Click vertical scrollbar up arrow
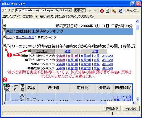The height and width of the screenshot is (118, 142). (x=137, y=21)
